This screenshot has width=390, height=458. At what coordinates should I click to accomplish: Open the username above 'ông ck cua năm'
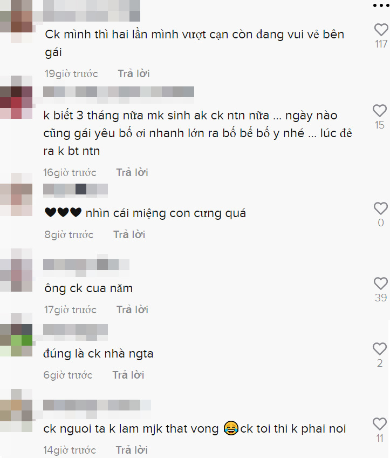(86, 267)
